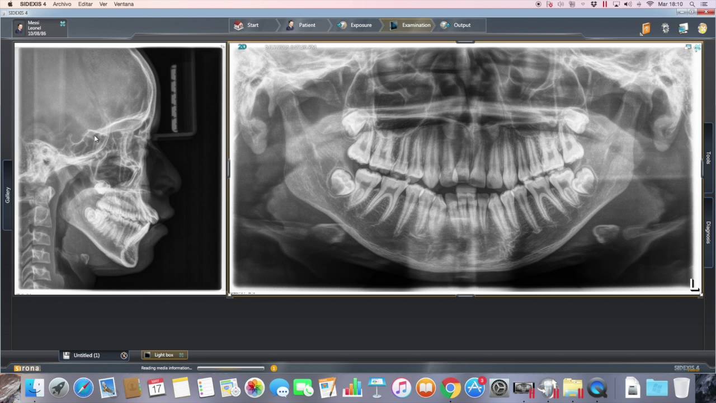Expand the Tools side panel
The height and width of the screenshot is (403, 716).
point(708,158)
